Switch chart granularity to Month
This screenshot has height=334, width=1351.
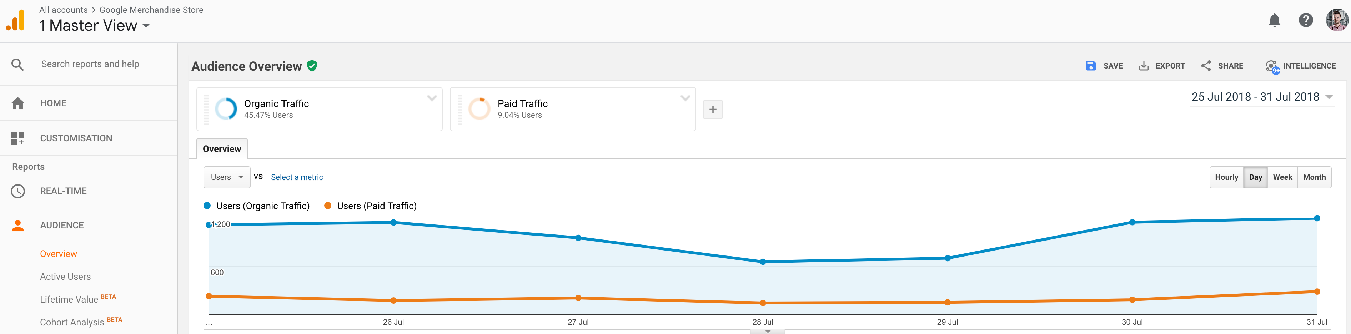coord(1314,177)
